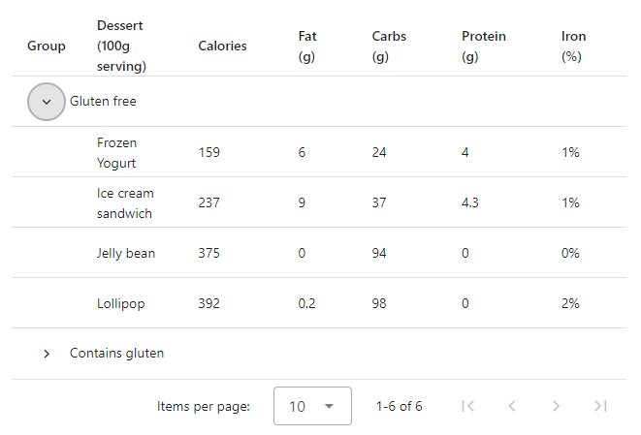Click the Dessert (100g serving) header
The image size is (641, 435).
(121, 46)
